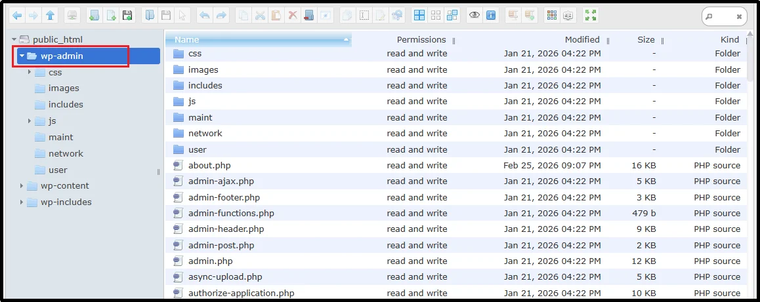The width and height of the screenshot is (760, 302).
Task: Select the admin-functions.php file row
Action: click(456, 214)
